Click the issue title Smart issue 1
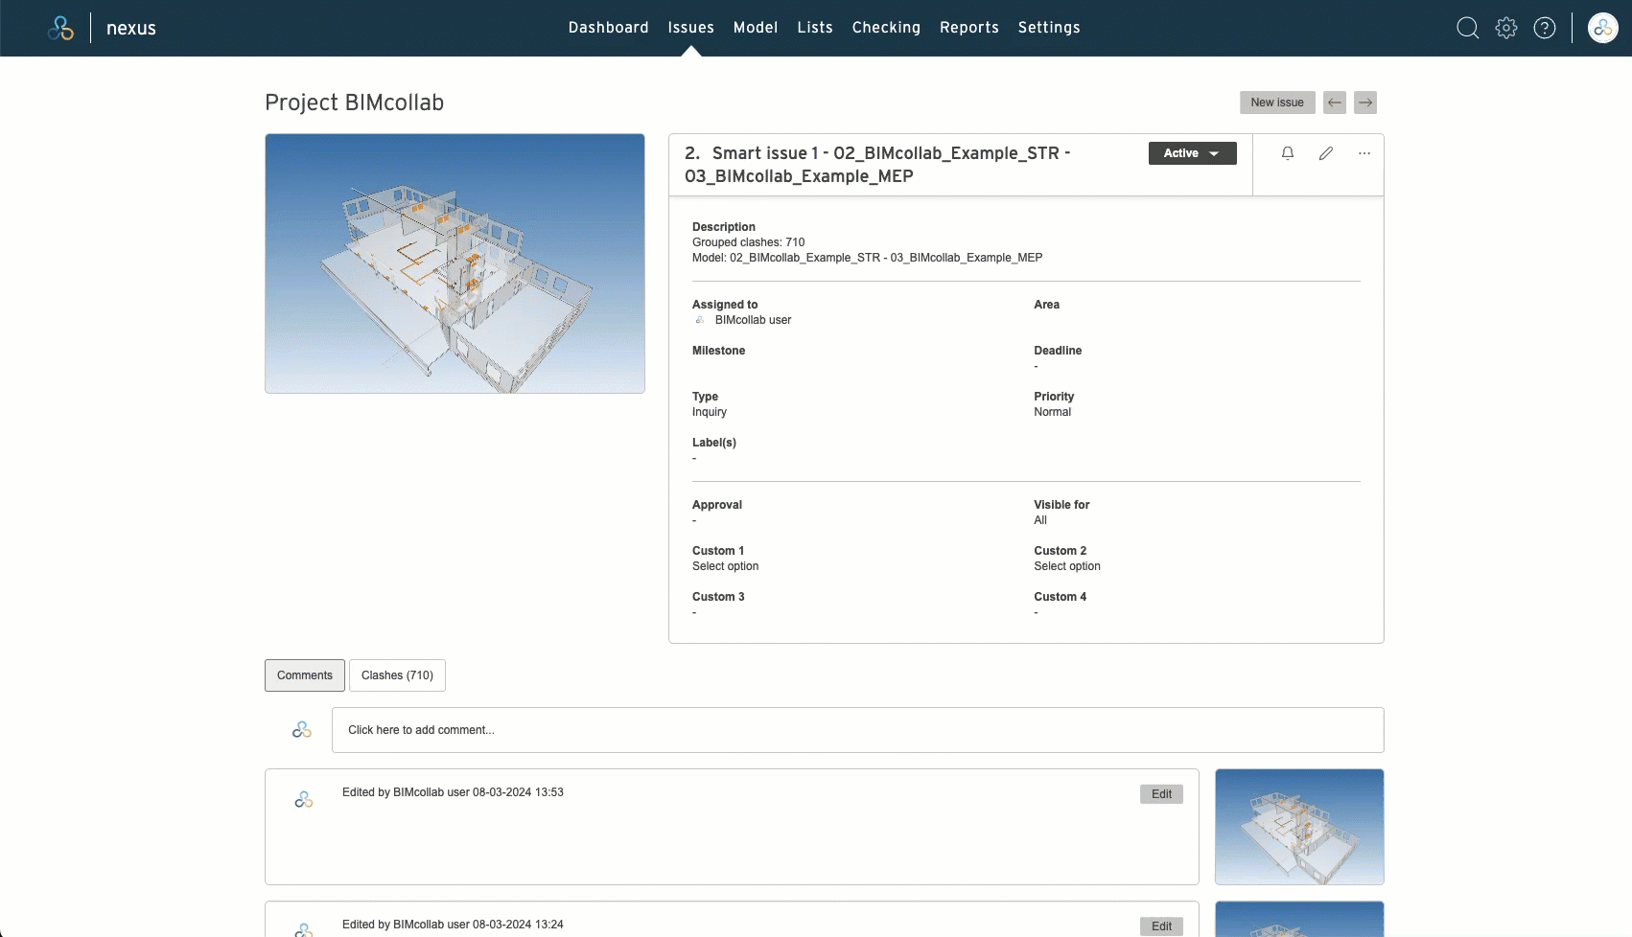This screenshot has width=1632, height=937. 877,165
